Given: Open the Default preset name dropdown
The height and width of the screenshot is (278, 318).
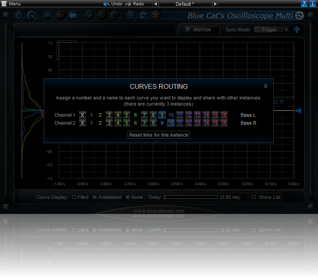Looking at the screenshot, I should pyautogui.click(x=184, y=4).
